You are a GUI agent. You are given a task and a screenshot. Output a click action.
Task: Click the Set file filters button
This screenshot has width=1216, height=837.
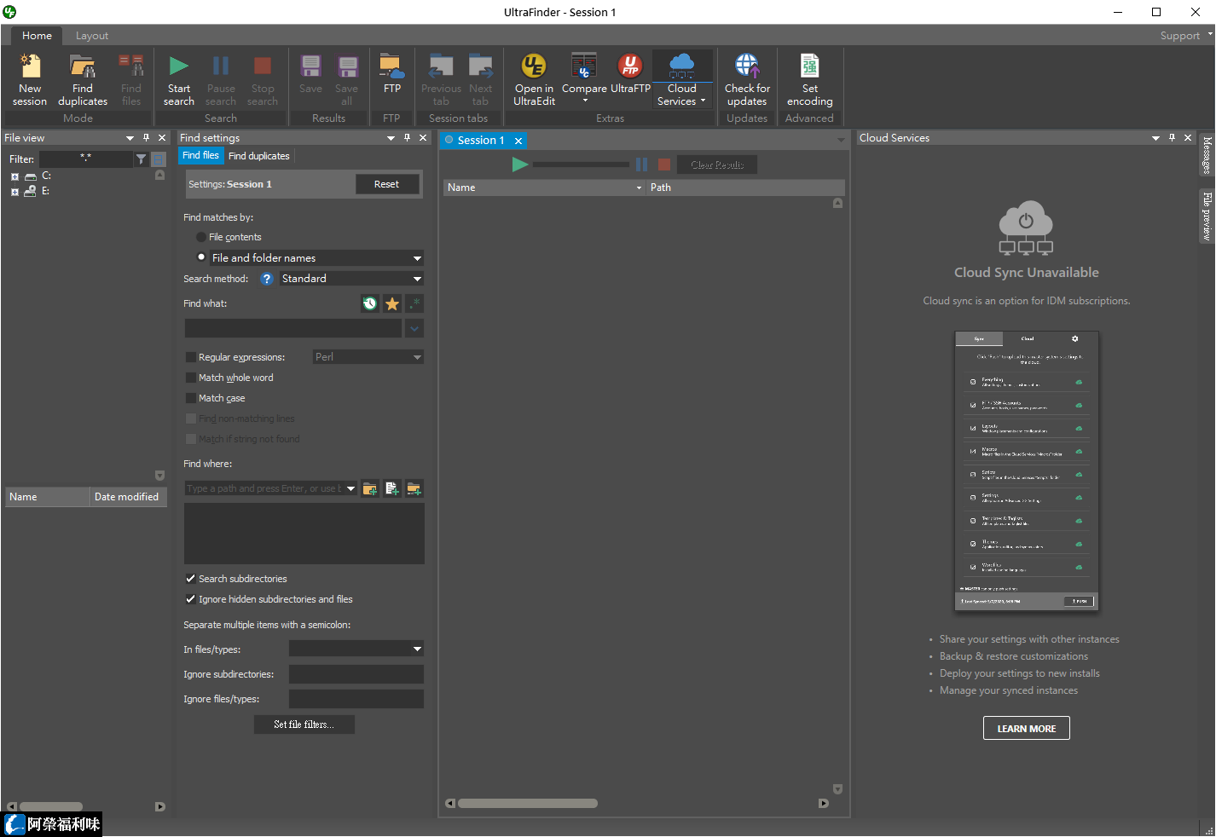click(304, 724)
